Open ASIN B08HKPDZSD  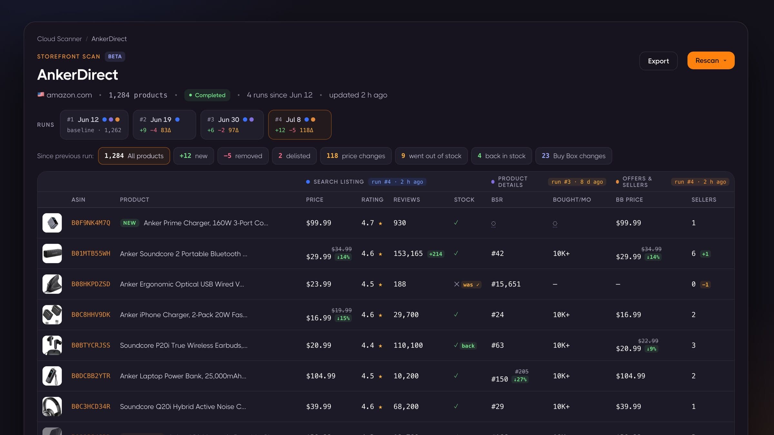click(91, 284)
